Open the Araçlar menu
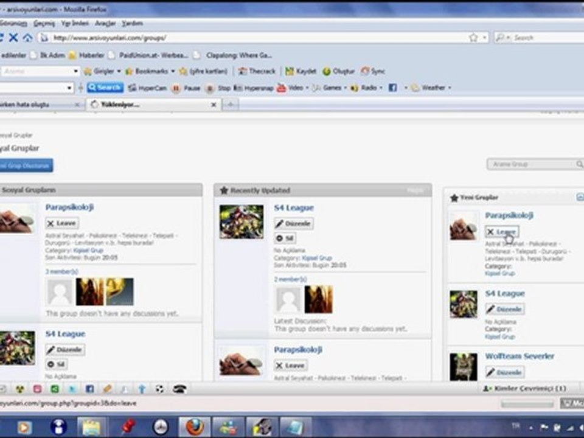Viewport: 584px width, 438px height. pyautogui.click(x=105, y=24)
